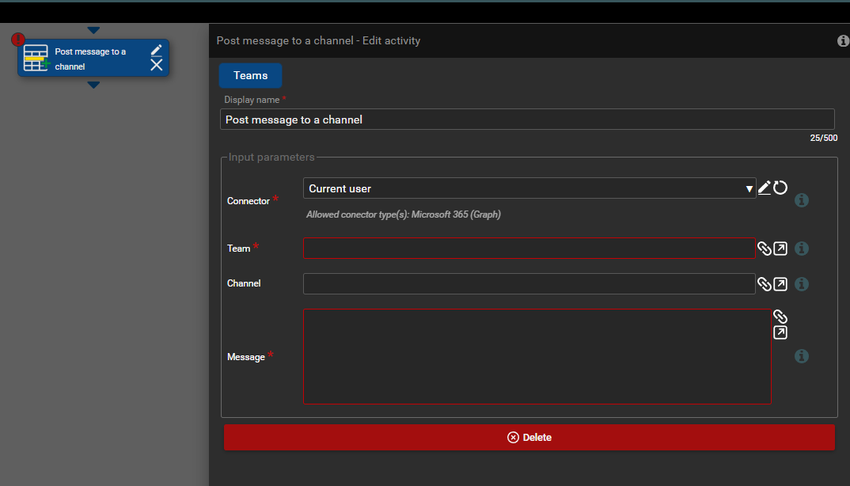Click the link icon beside the Message box
Image resolution: width=850 pixels, height=486 pixels.
click(x=780, y=317)
